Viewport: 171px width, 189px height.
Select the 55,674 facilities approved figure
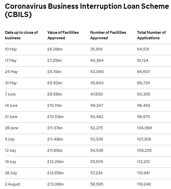tap(97, 162)
